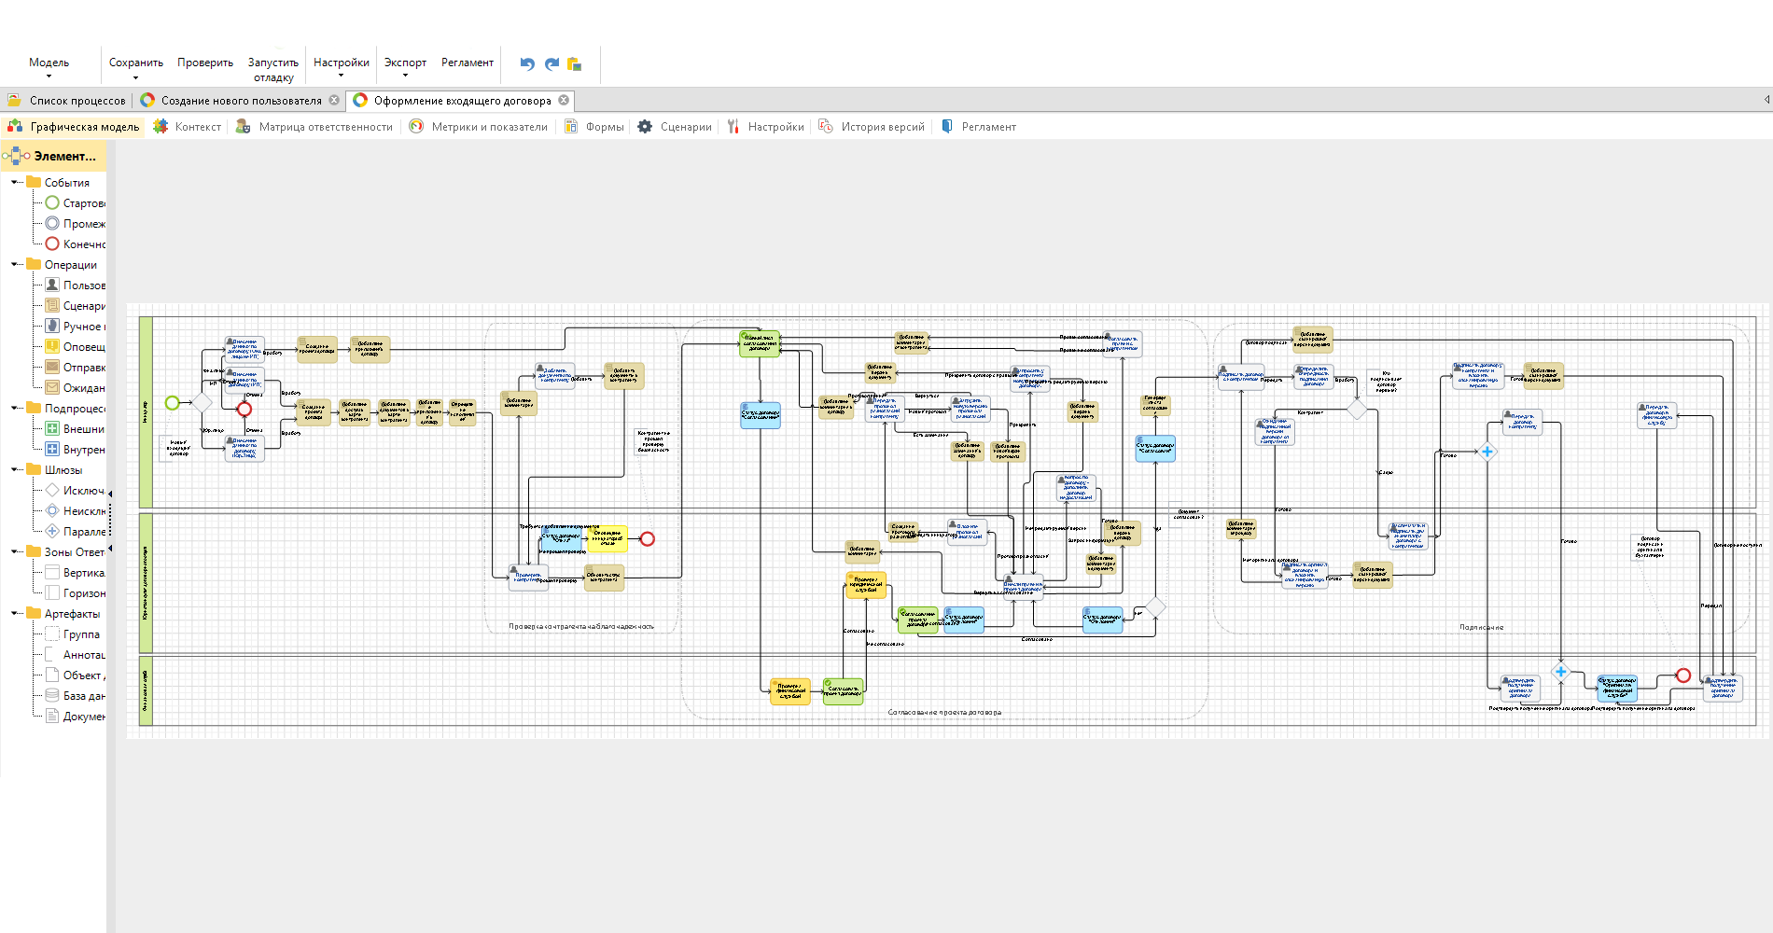
Task: Choose the Параллельный parallel gateway element
Action: pos(75,531)
